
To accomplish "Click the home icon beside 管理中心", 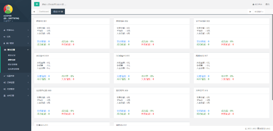I will [x=4, y=30].
